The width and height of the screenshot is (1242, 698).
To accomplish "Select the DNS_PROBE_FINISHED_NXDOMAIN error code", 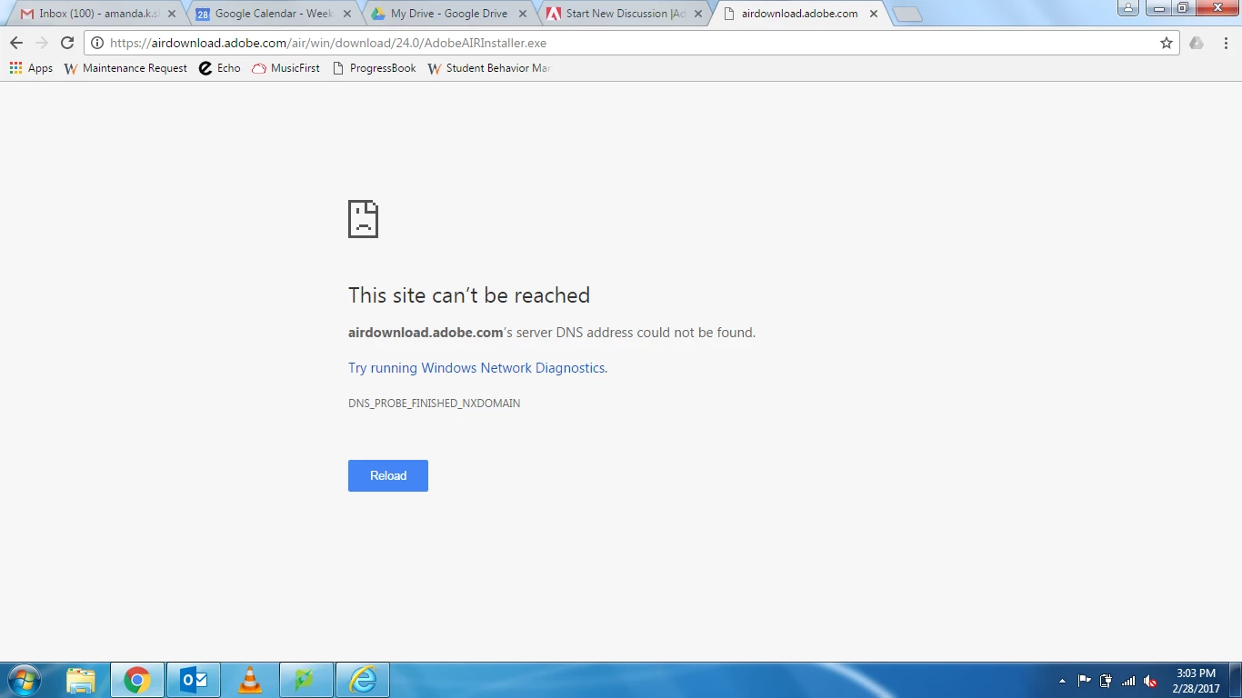I will (435, 403).
